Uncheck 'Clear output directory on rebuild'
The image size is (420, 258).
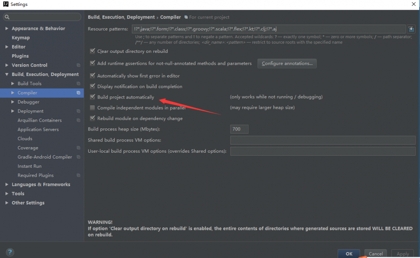[92, 51]
